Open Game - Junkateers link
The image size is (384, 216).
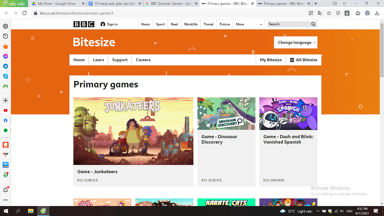(x=97, y=172)
